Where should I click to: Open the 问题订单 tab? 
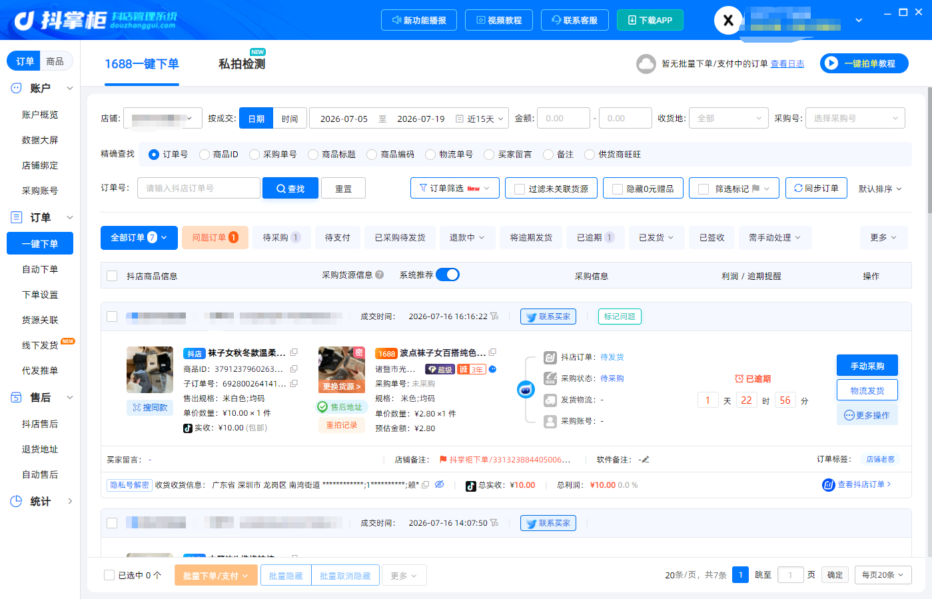[x=215, y=237]
